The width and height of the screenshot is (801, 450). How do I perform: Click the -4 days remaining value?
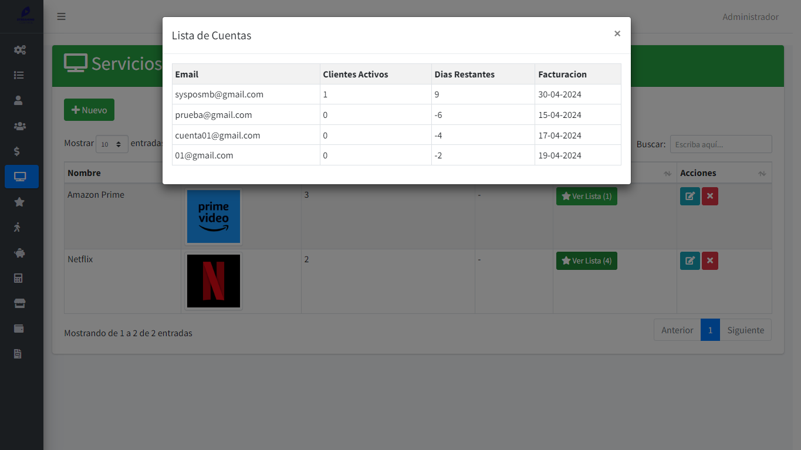coord(438,136)
